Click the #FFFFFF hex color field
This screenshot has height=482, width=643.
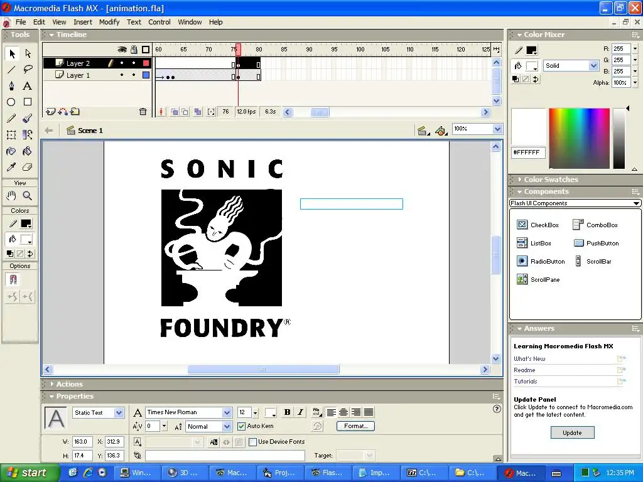point(528,153)
